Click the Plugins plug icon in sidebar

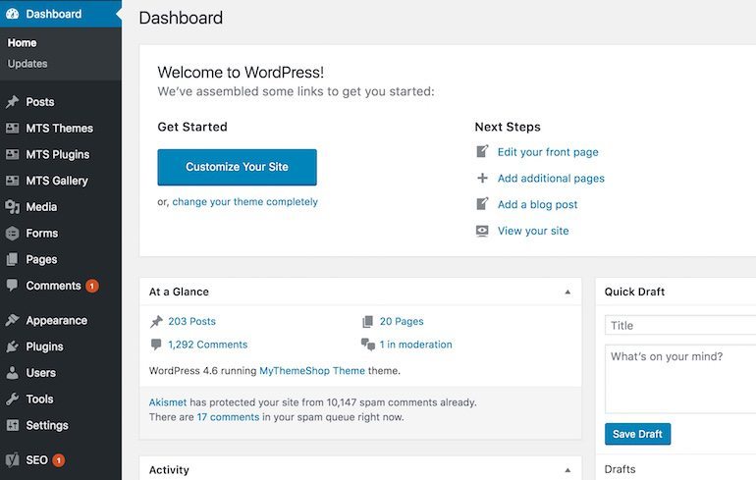[x=12, y=347]
